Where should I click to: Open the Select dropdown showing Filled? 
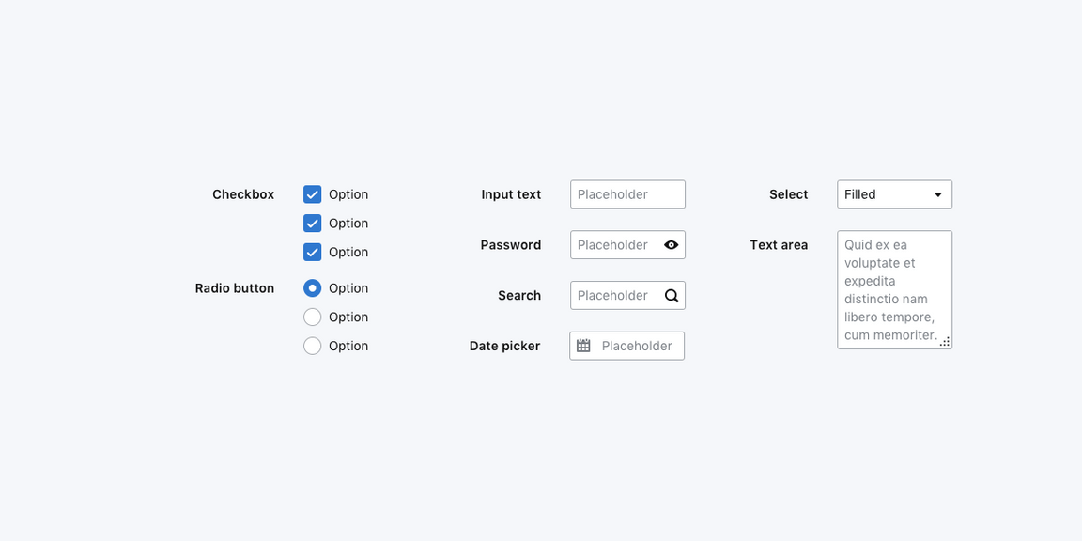click(x=883, y=194)
